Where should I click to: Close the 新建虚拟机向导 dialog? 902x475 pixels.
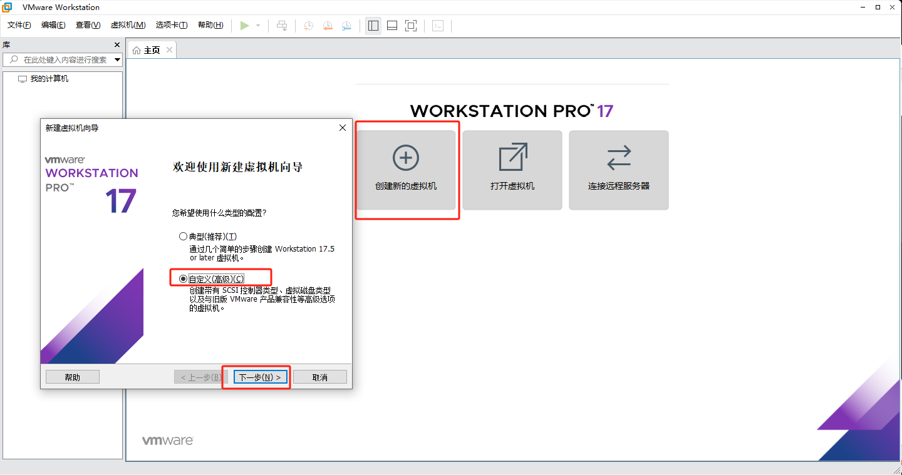tap(342, 128)
